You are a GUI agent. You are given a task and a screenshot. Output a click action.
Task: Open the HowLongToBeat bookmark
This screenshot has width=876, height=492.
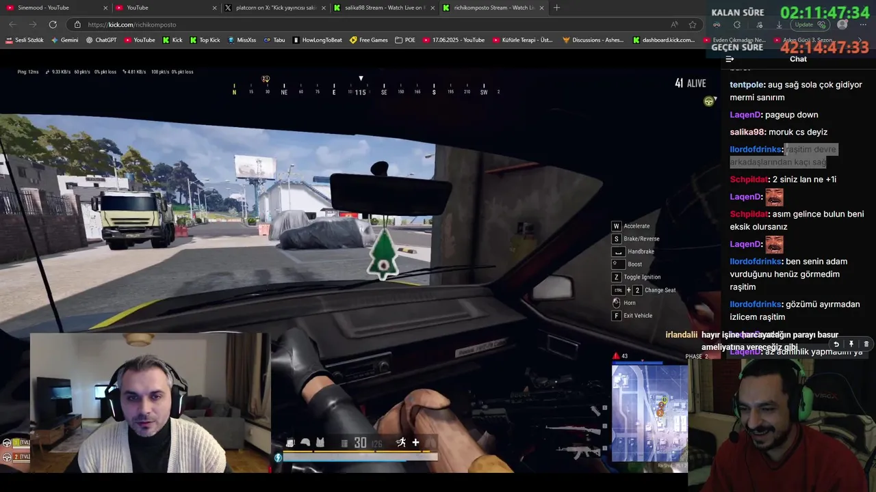(318, 40)
